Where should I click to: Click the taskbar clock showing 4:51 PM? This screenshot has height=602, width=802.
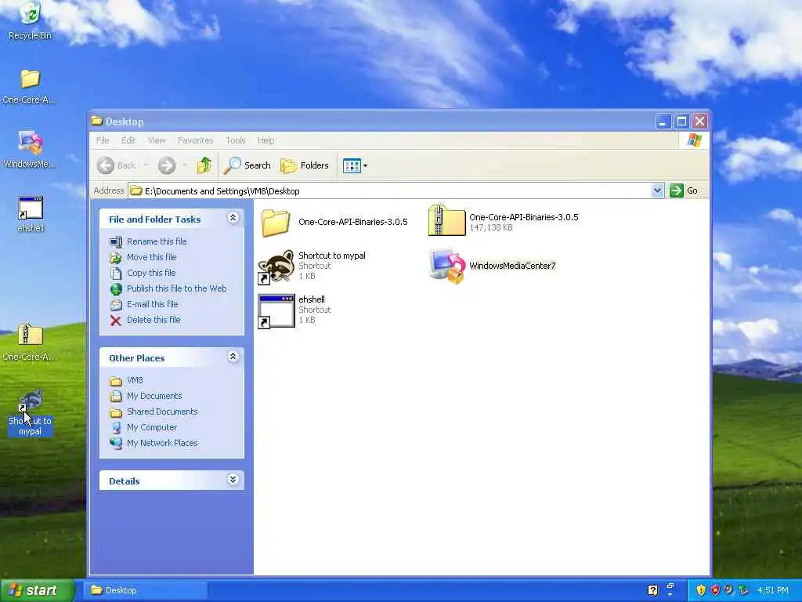pos(773,590)
